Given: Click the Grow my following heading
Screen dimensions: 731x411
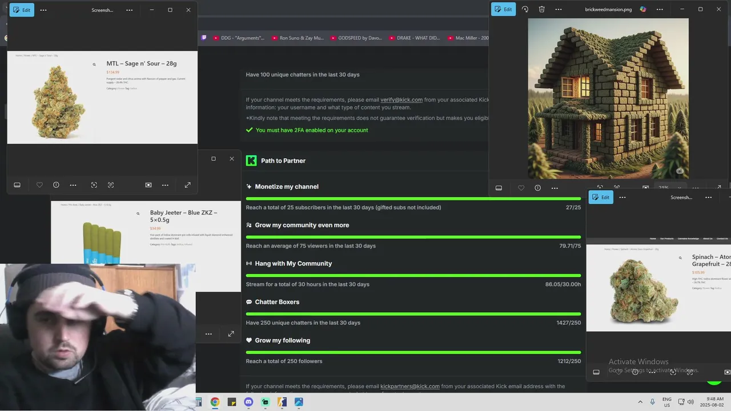Looking at the screenshot, I should point(283,341).
